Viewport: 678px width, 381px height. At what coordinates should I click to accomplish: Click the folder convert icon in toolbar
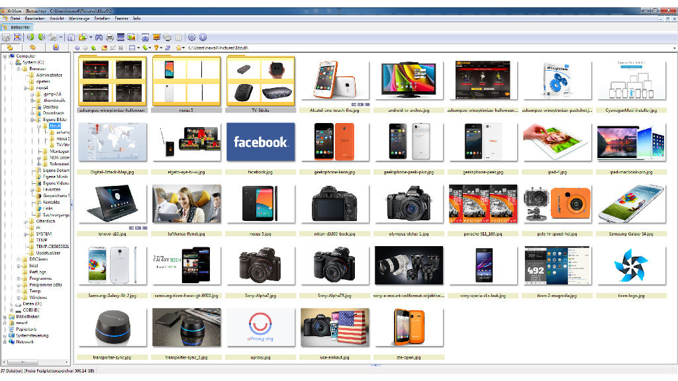[83, 38]
